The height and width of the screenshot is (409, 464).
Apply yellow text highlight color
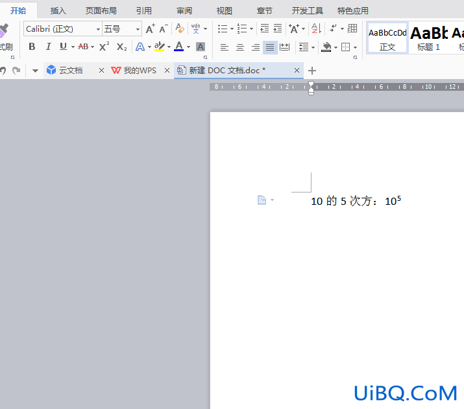point(160,47)
